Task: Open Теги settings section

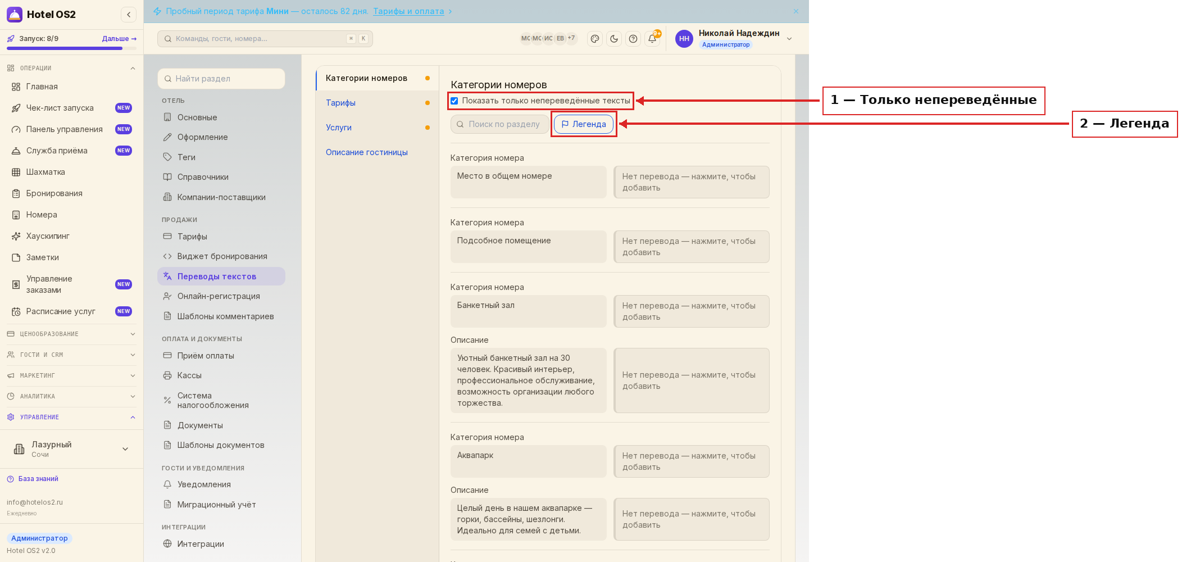Action: (x=221, y=157)
